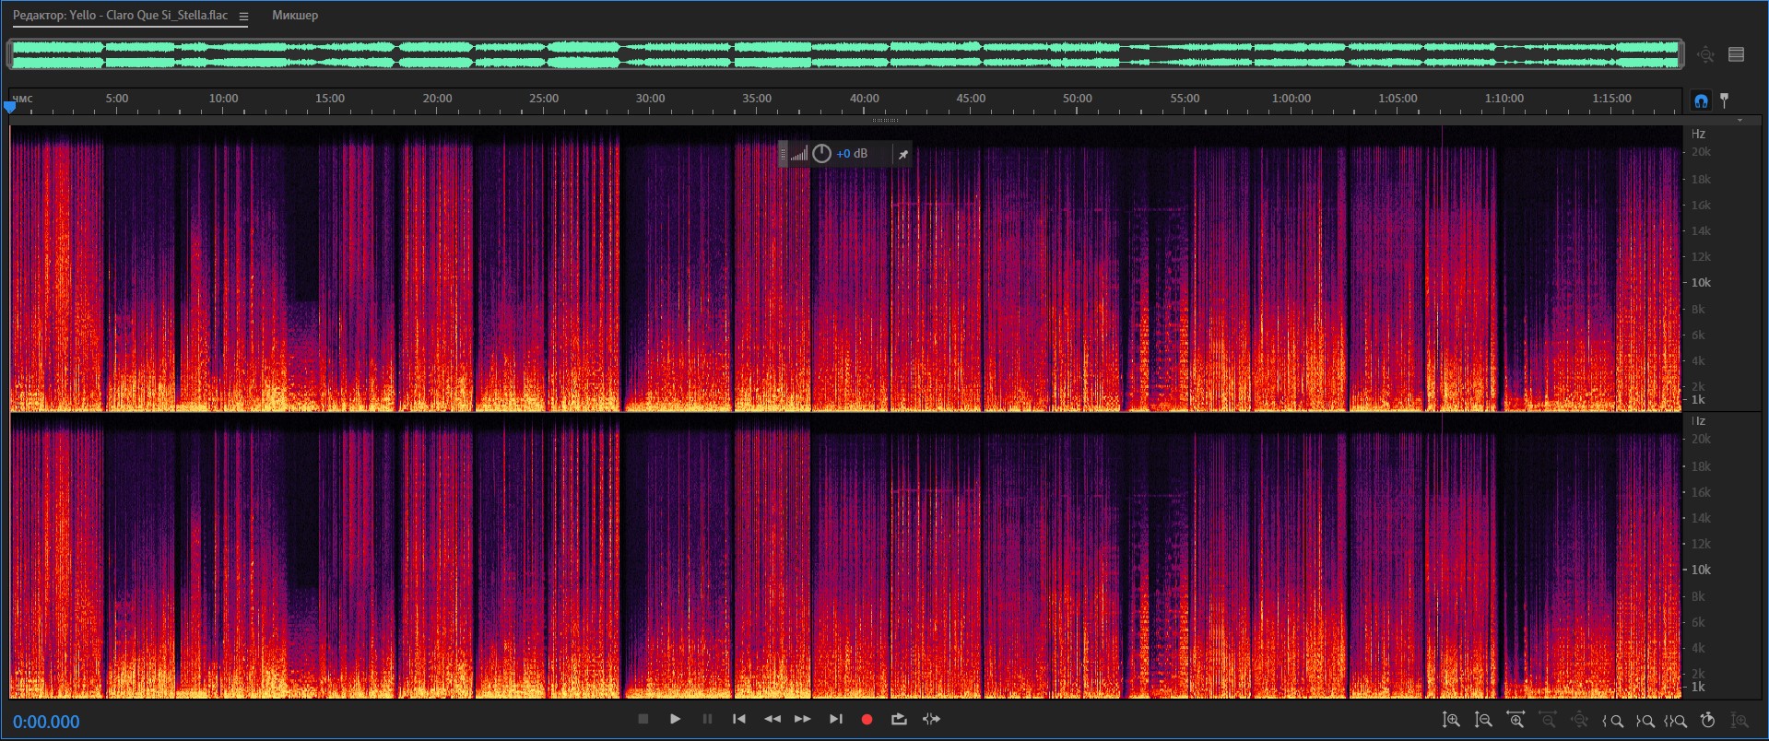Toggle Skip Selection button in transport
The height and width of the screenshot is (741, 1769).
click(x=932, y=720)
